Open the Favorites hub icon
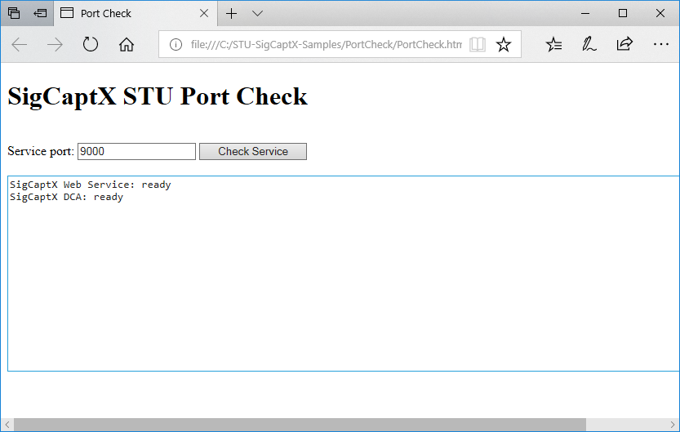The image size is (680, 432). [x=553, y=44]
